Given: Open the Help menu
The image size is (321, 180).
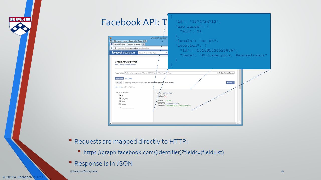Looking at the screenshot, I should coord(145,41).
